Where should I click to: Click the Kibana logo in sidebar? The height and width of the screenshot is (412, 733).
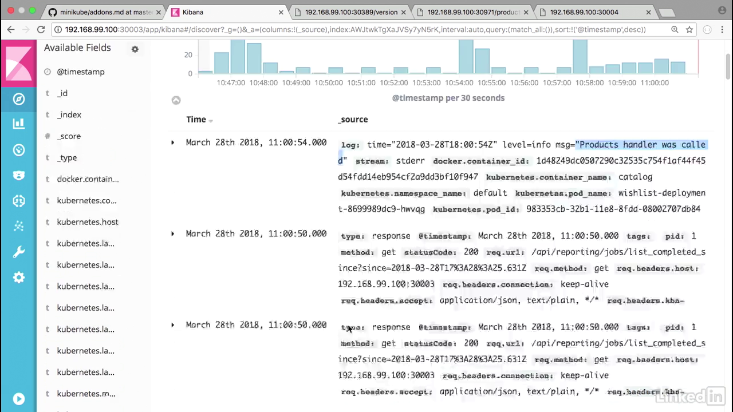point(18,63)
